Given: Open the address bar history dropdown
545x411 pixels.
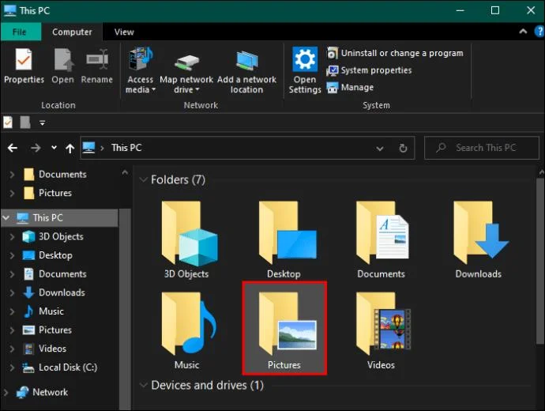Looking at the screenshot, I should point(380,149).
